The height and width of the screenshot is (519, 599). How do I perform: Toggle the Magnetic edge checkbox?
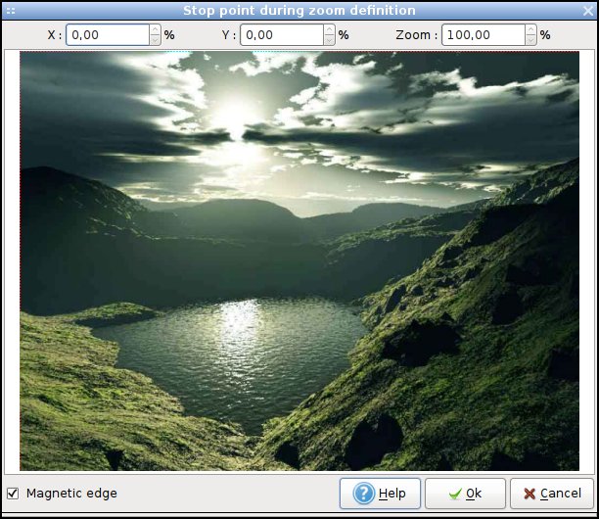point(13,493)
